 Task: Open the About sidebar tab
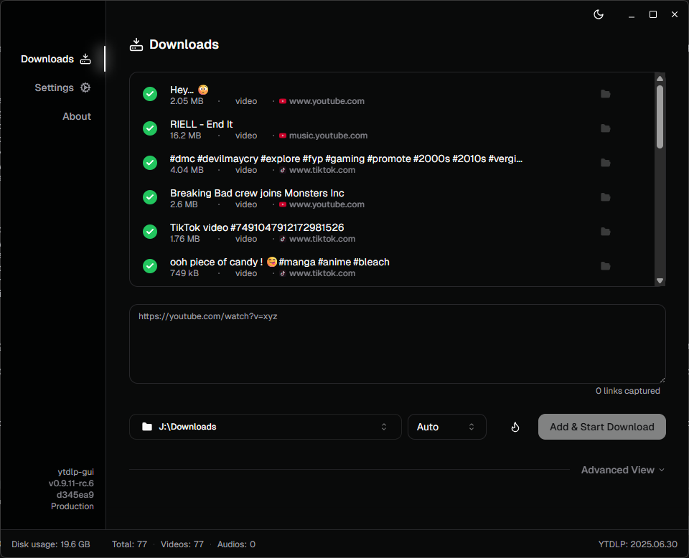77,116
